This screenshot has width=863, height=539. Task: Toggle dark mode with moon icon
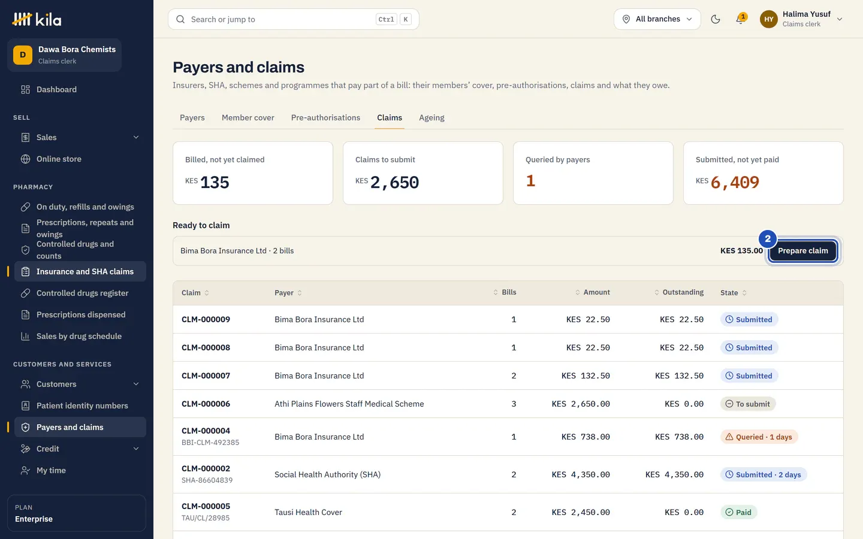click(x=716, y=19)
